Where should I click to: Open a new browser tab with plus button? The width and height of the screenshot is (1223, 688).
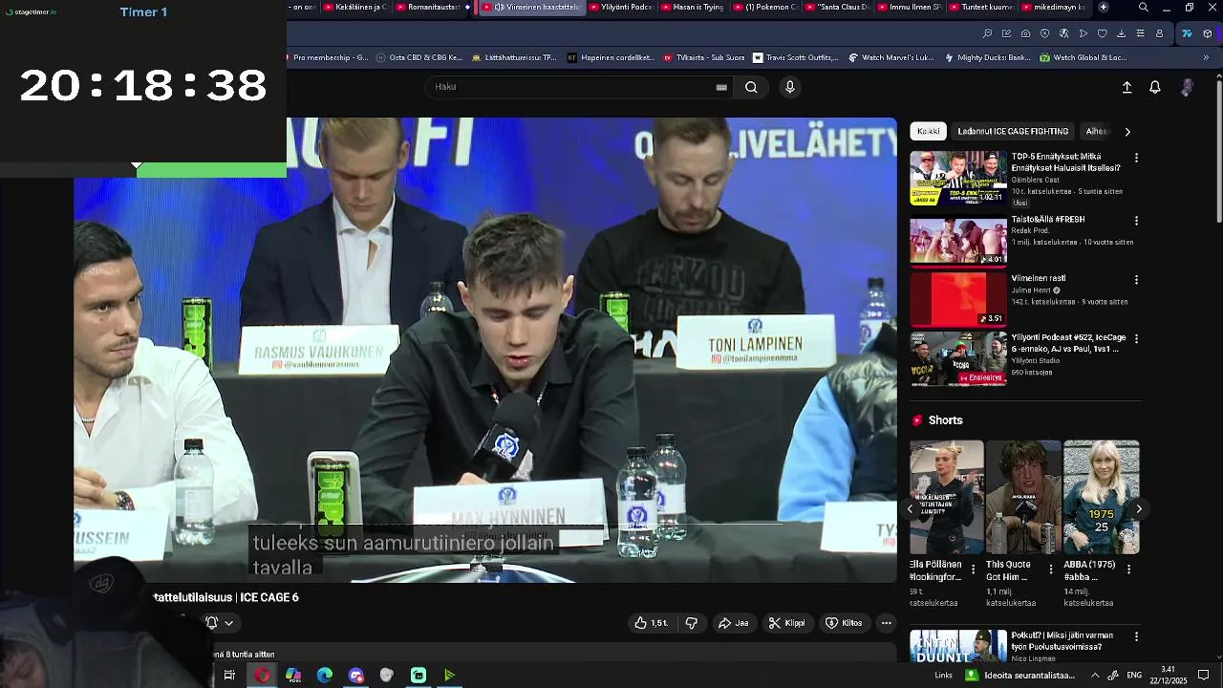[x=1104, y=7]
